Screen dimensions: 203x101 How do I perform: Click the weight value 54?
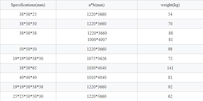[x=170, y=14]
